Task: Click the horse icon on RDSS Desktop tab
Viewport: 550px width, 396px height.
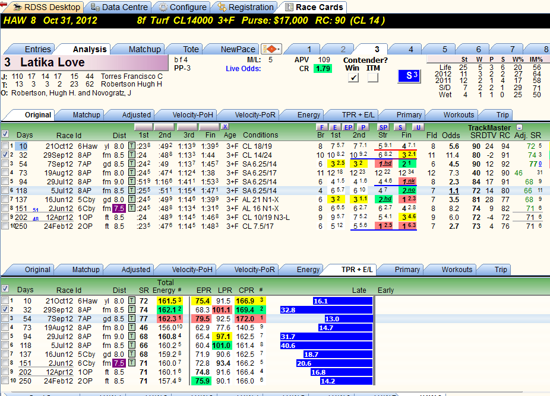Action: 17,7
